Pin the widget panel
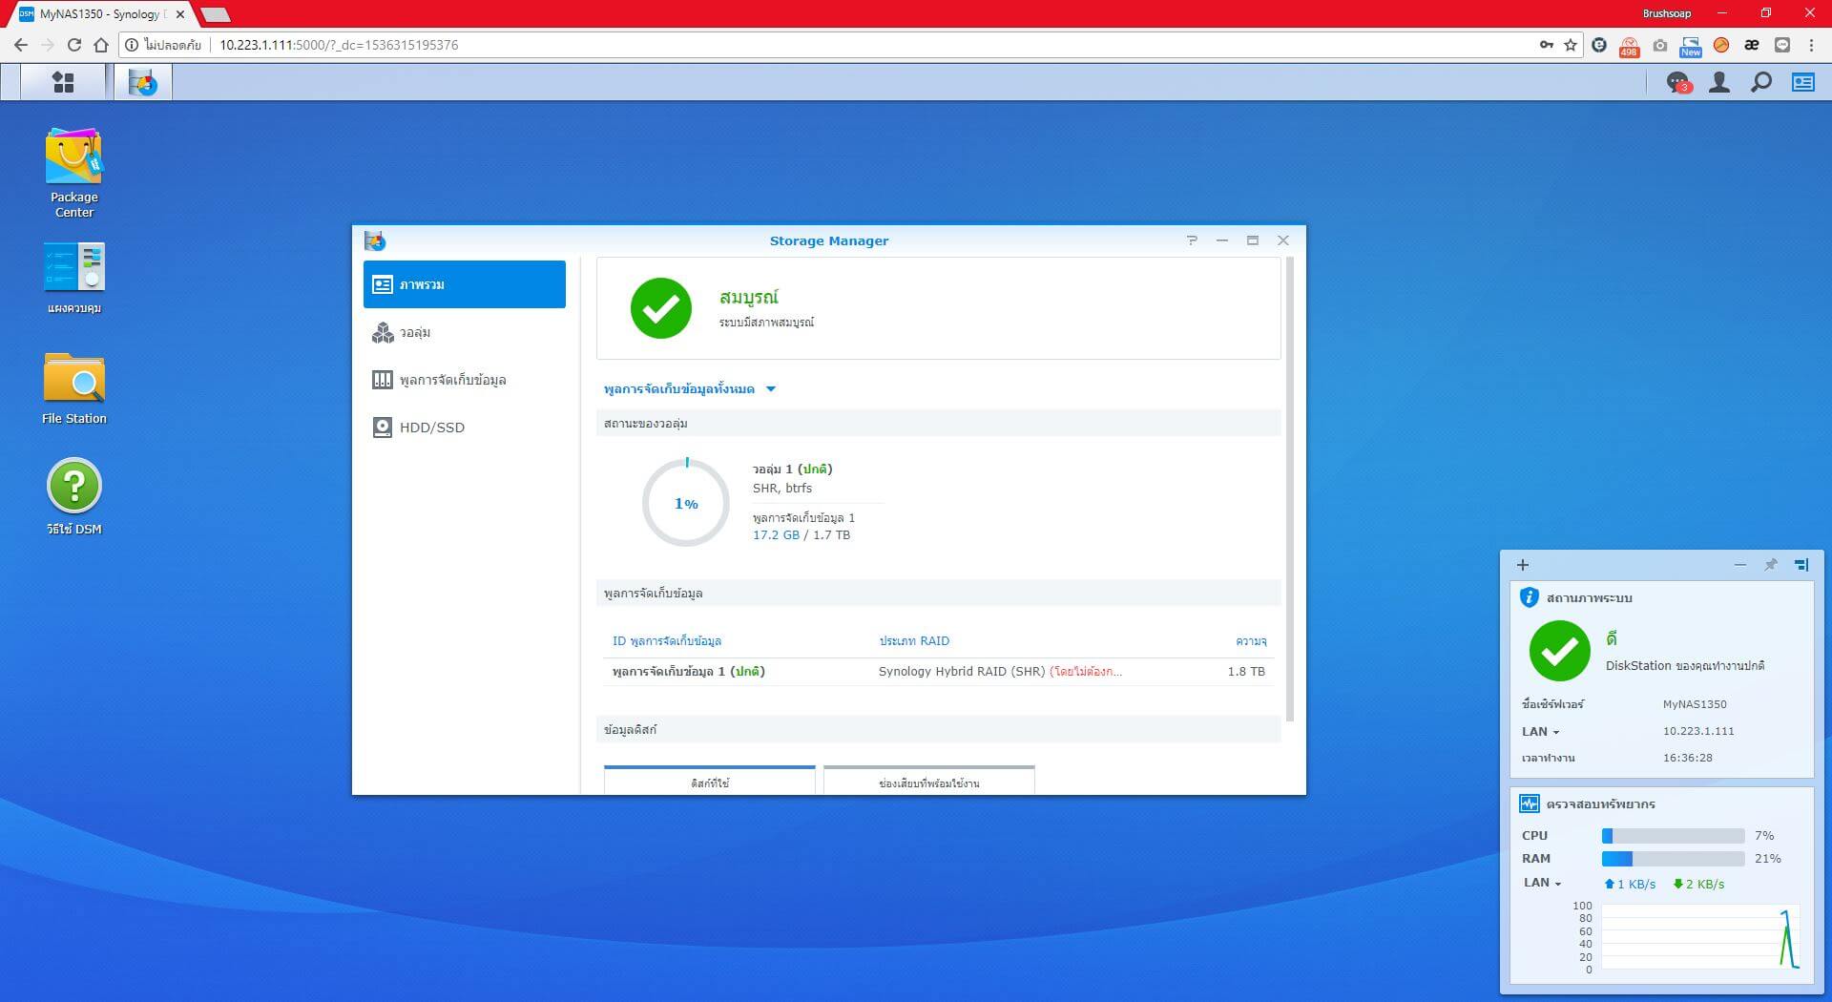The height and width of the screenshot is (1002, 1832). [1771, 565]
